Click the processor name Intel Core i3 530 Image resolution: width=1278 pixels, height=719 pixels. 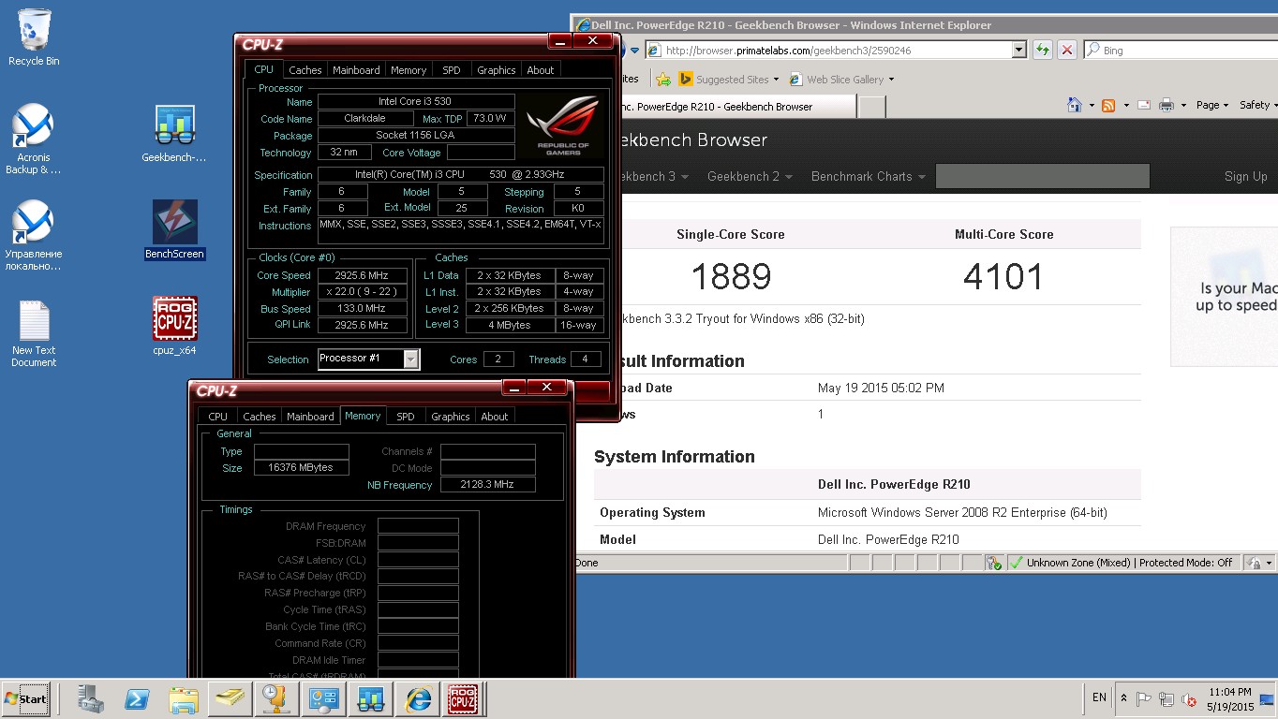click(x=416, y=101)
